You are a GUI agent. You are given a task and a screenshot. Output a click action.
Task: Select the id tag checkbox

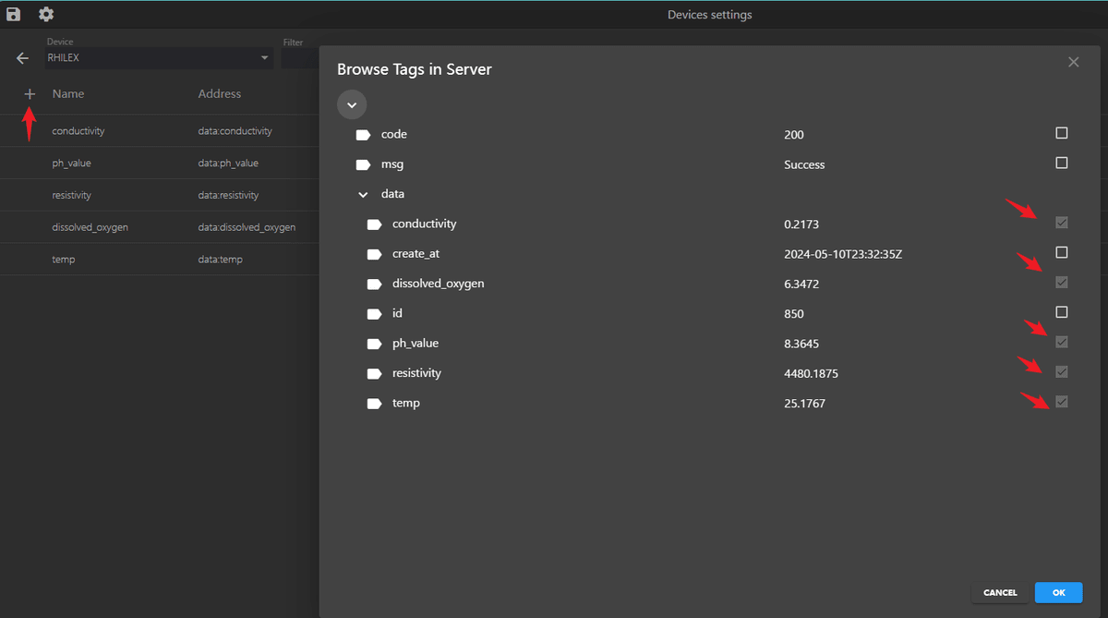pyautogui.click(x=1062, y=311)
